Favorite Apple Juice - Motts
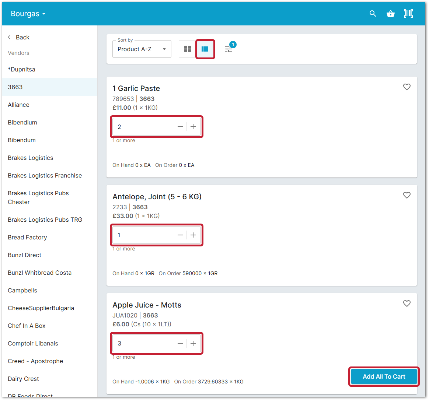The height and width of the screenshot is (400, 429). pos(407,303)
